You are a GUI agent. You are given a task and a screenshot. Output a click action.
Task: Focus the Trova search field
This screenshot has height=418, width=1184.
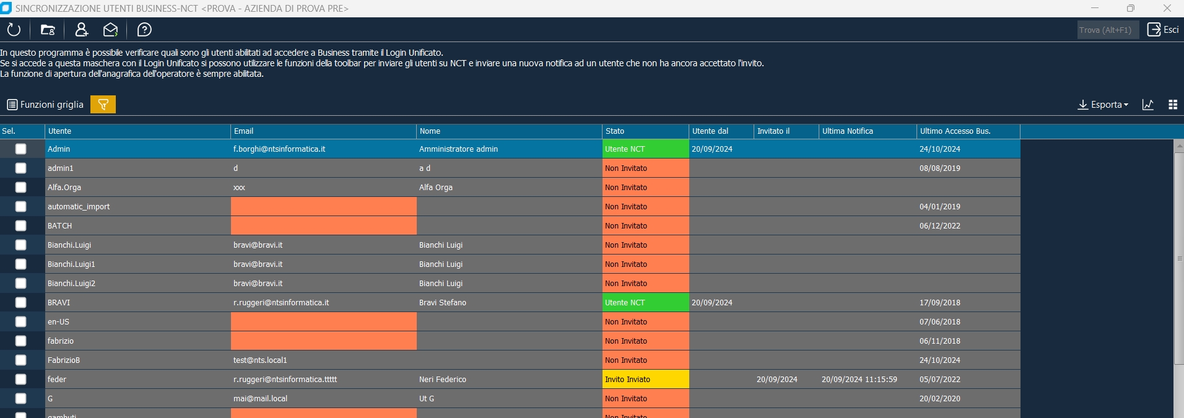(1108, 30)
